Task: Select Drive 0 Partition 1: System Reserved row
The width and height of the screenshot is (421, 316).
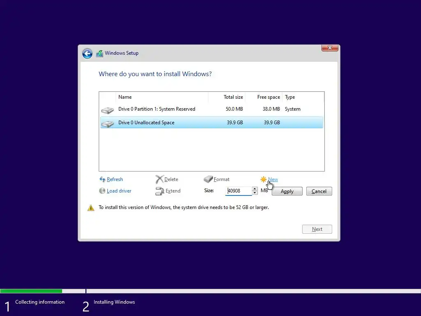Action: pos(212,109)
